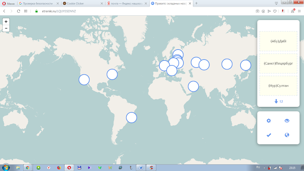The width and height of the screenshot is (304, 171).
Task: Show hidden tray icons with the arrow
Action: [x=264, y=168]
